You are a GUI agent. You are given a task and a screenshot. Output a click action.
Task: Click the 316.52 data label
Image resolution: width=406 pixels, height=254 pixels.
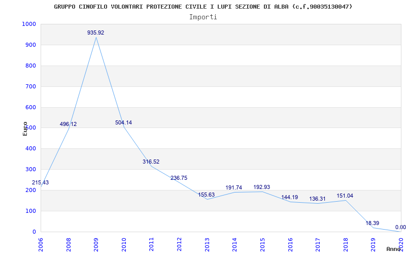(x=151, y=162)
